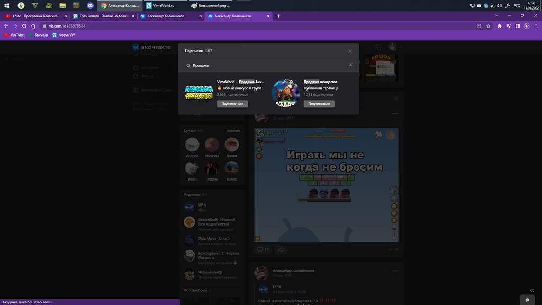Click into the subscriptions search field
542x305 pixels.
pos(265,65)
